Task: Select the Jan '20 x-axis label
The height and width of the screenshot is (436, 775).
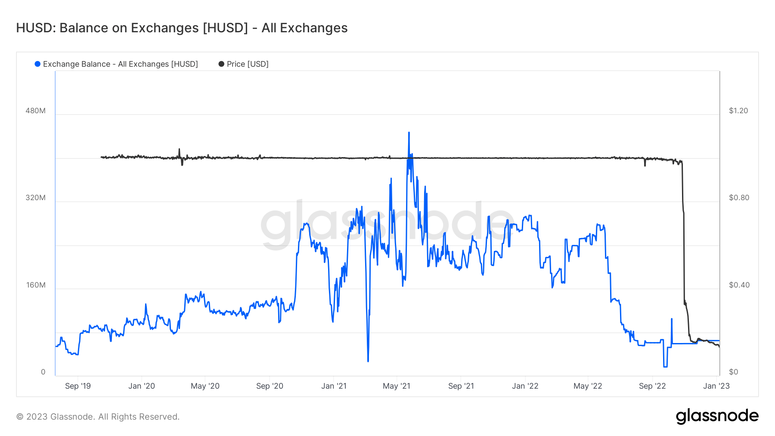Action: 142,386
